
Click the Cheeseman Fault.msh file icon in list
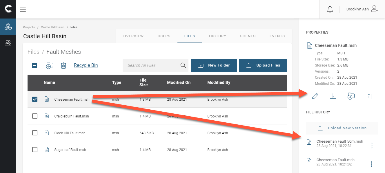(47, 99)
